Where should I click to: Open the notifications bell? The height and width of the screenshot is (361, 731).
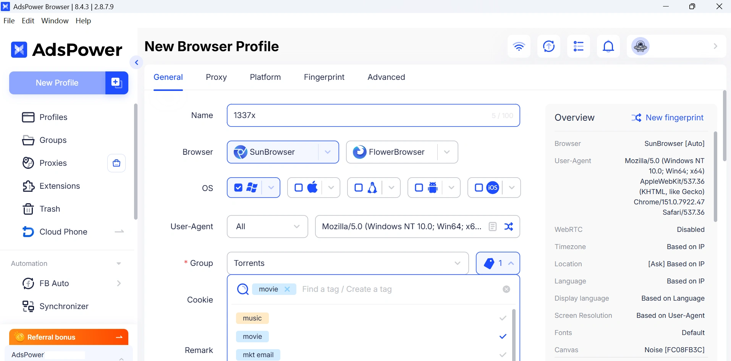608,46
